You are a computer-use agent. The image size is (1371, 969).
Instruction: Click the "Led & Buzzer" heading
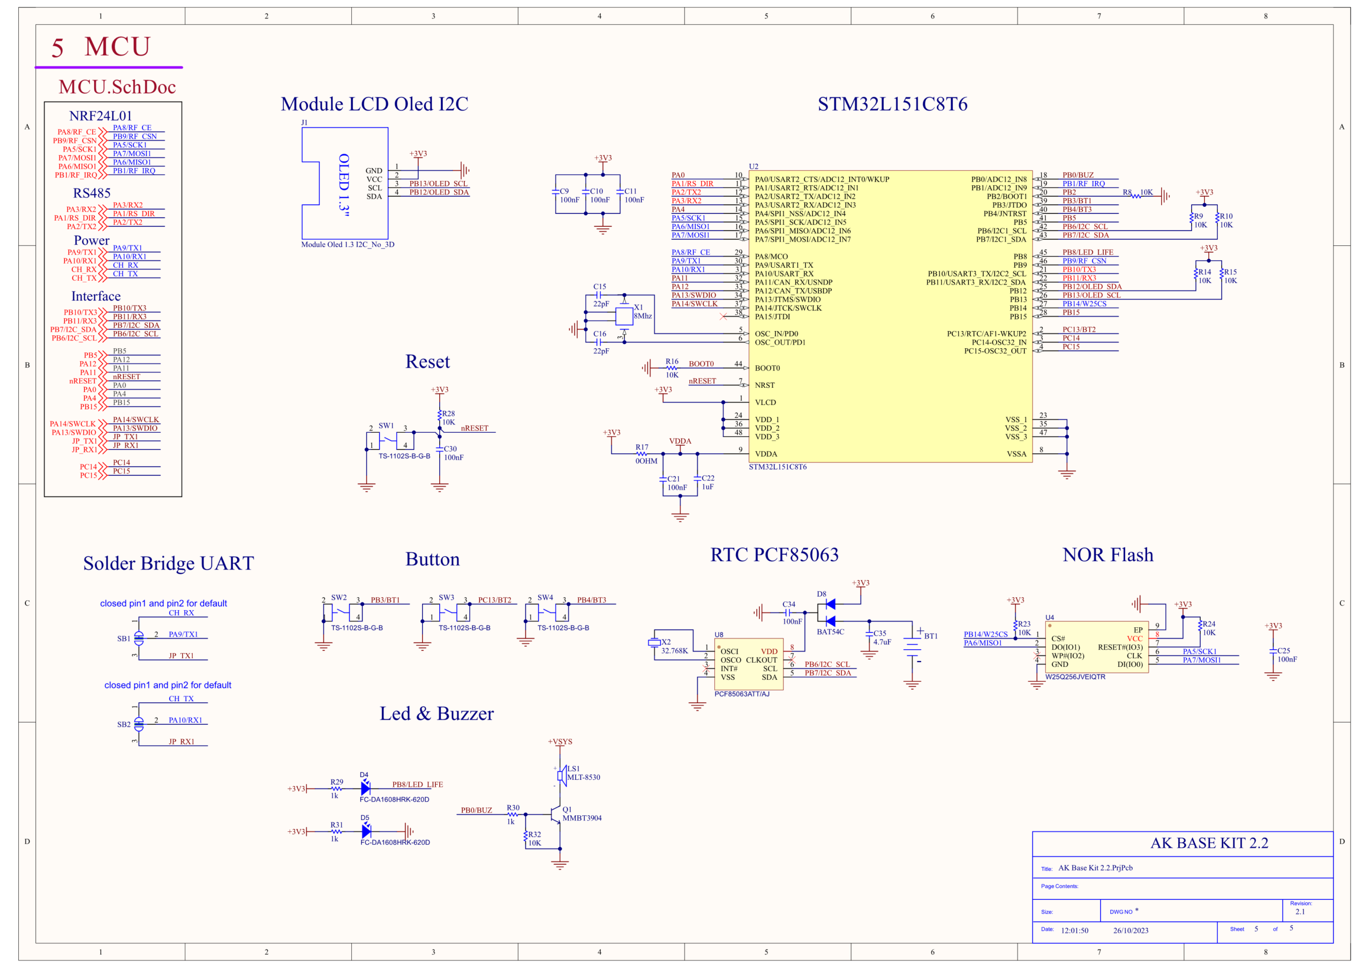[436, 713]
